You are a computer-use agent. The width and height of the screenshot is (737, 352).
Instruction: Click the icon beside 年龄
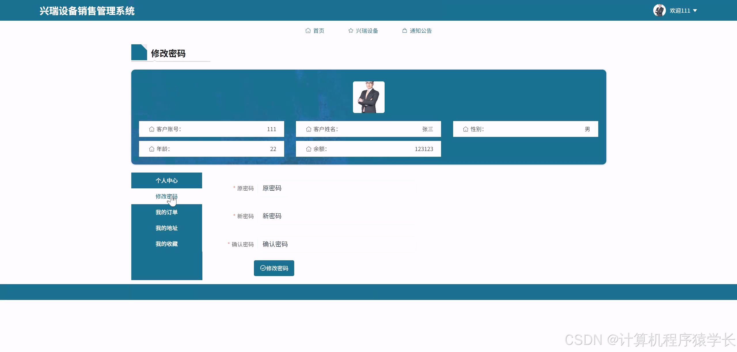click(152, 149)
